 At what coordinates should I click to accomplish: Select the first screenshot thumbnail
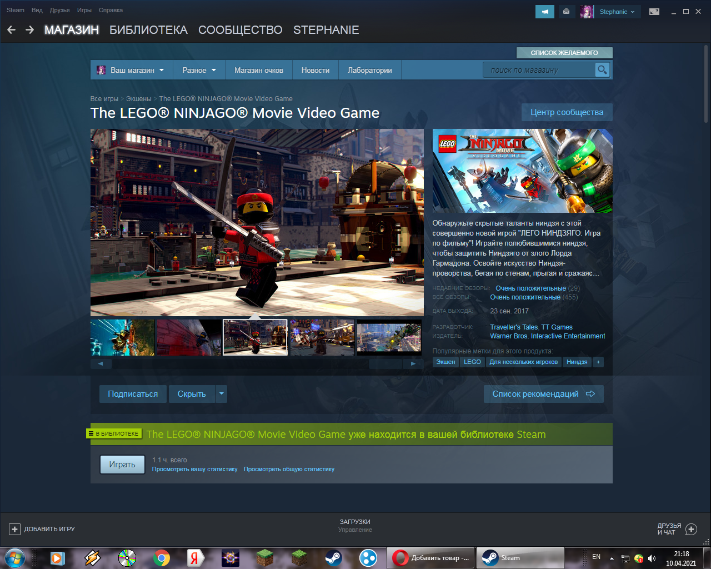(123, 337)
